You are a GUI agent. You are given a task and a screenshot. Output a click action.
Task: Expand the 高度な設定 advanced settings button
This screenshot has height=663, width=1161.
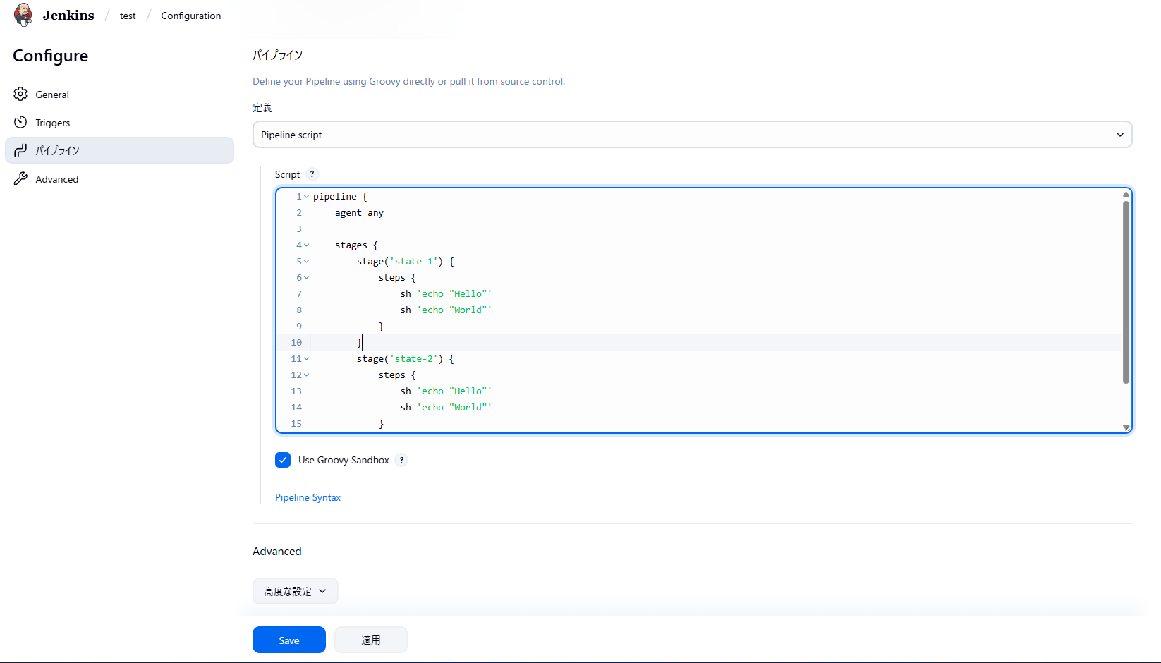(295, 591)
